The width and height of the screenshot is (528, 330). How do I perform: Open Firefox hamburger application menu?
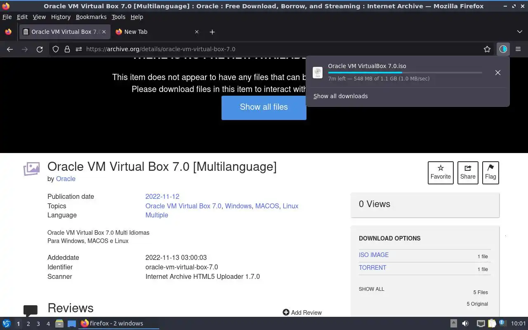(518, 49)
